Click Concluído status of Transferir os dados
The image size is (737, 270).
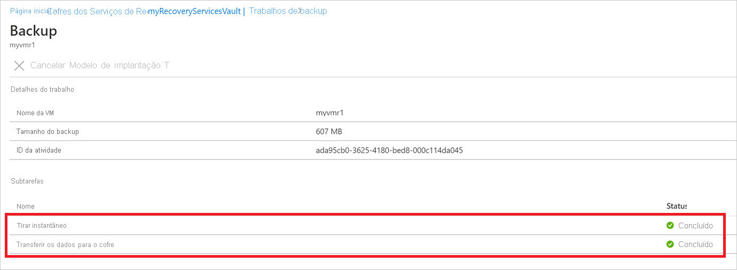(695, 244)
